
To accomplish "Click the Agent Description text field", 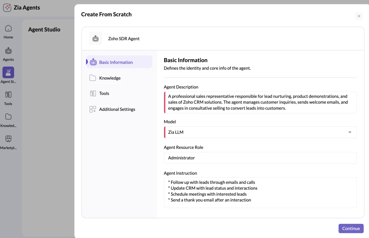I will tap(260, 103).
